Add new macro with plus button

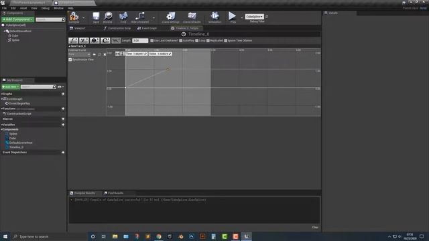[63, 119]
